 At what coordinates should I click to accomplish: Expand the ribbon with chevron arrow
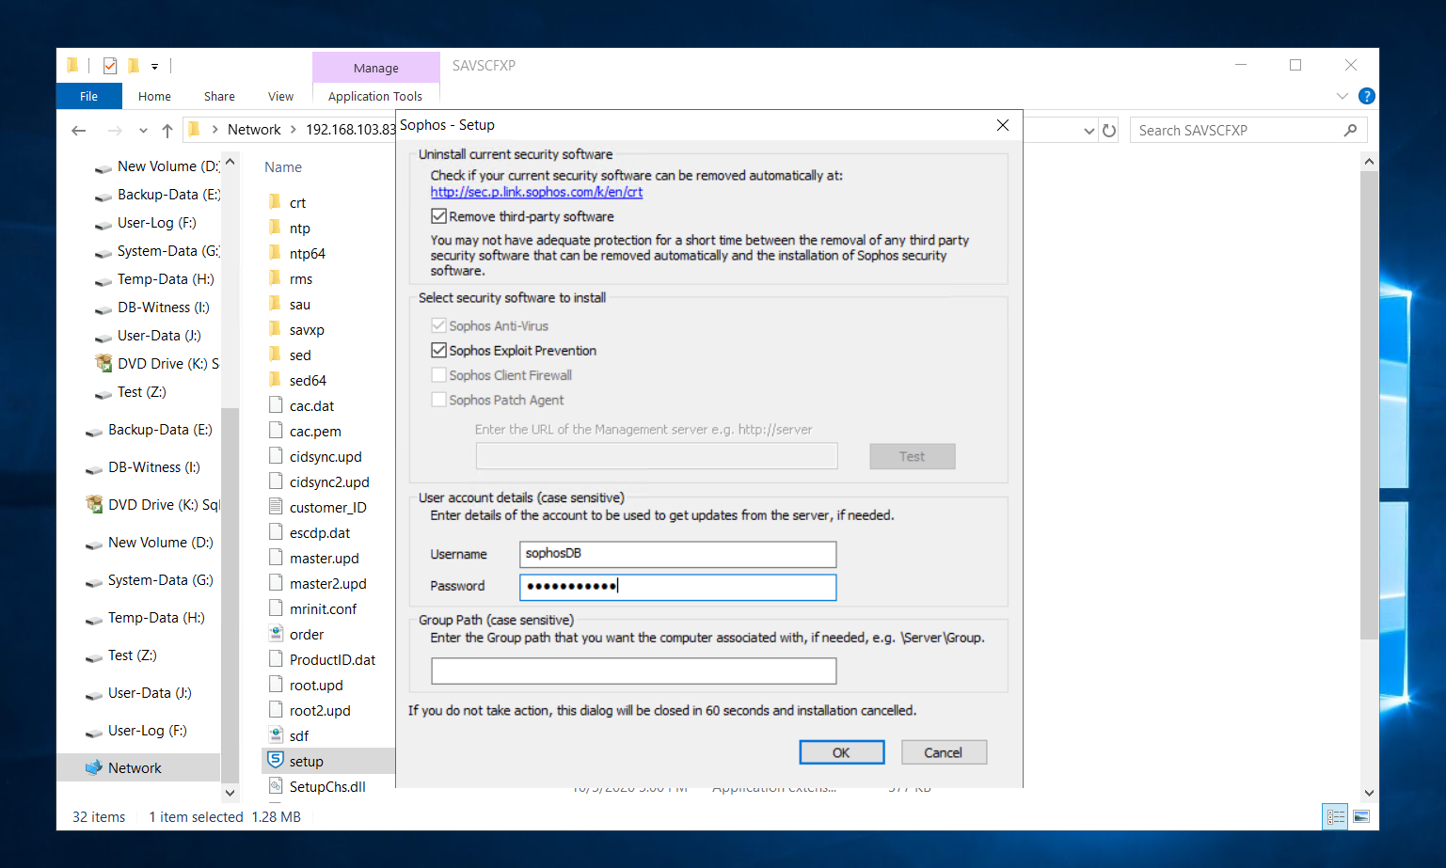point(1342,96)
